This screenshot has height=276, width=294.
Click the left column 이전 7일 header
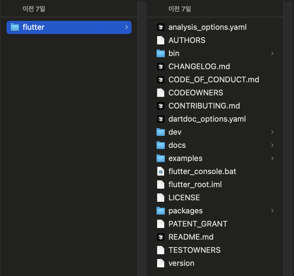(x=34, y=9)
